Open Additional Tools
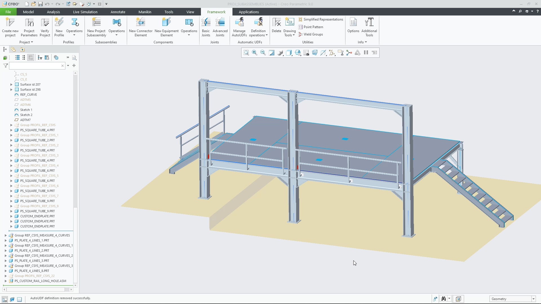 tap(369, 27)
